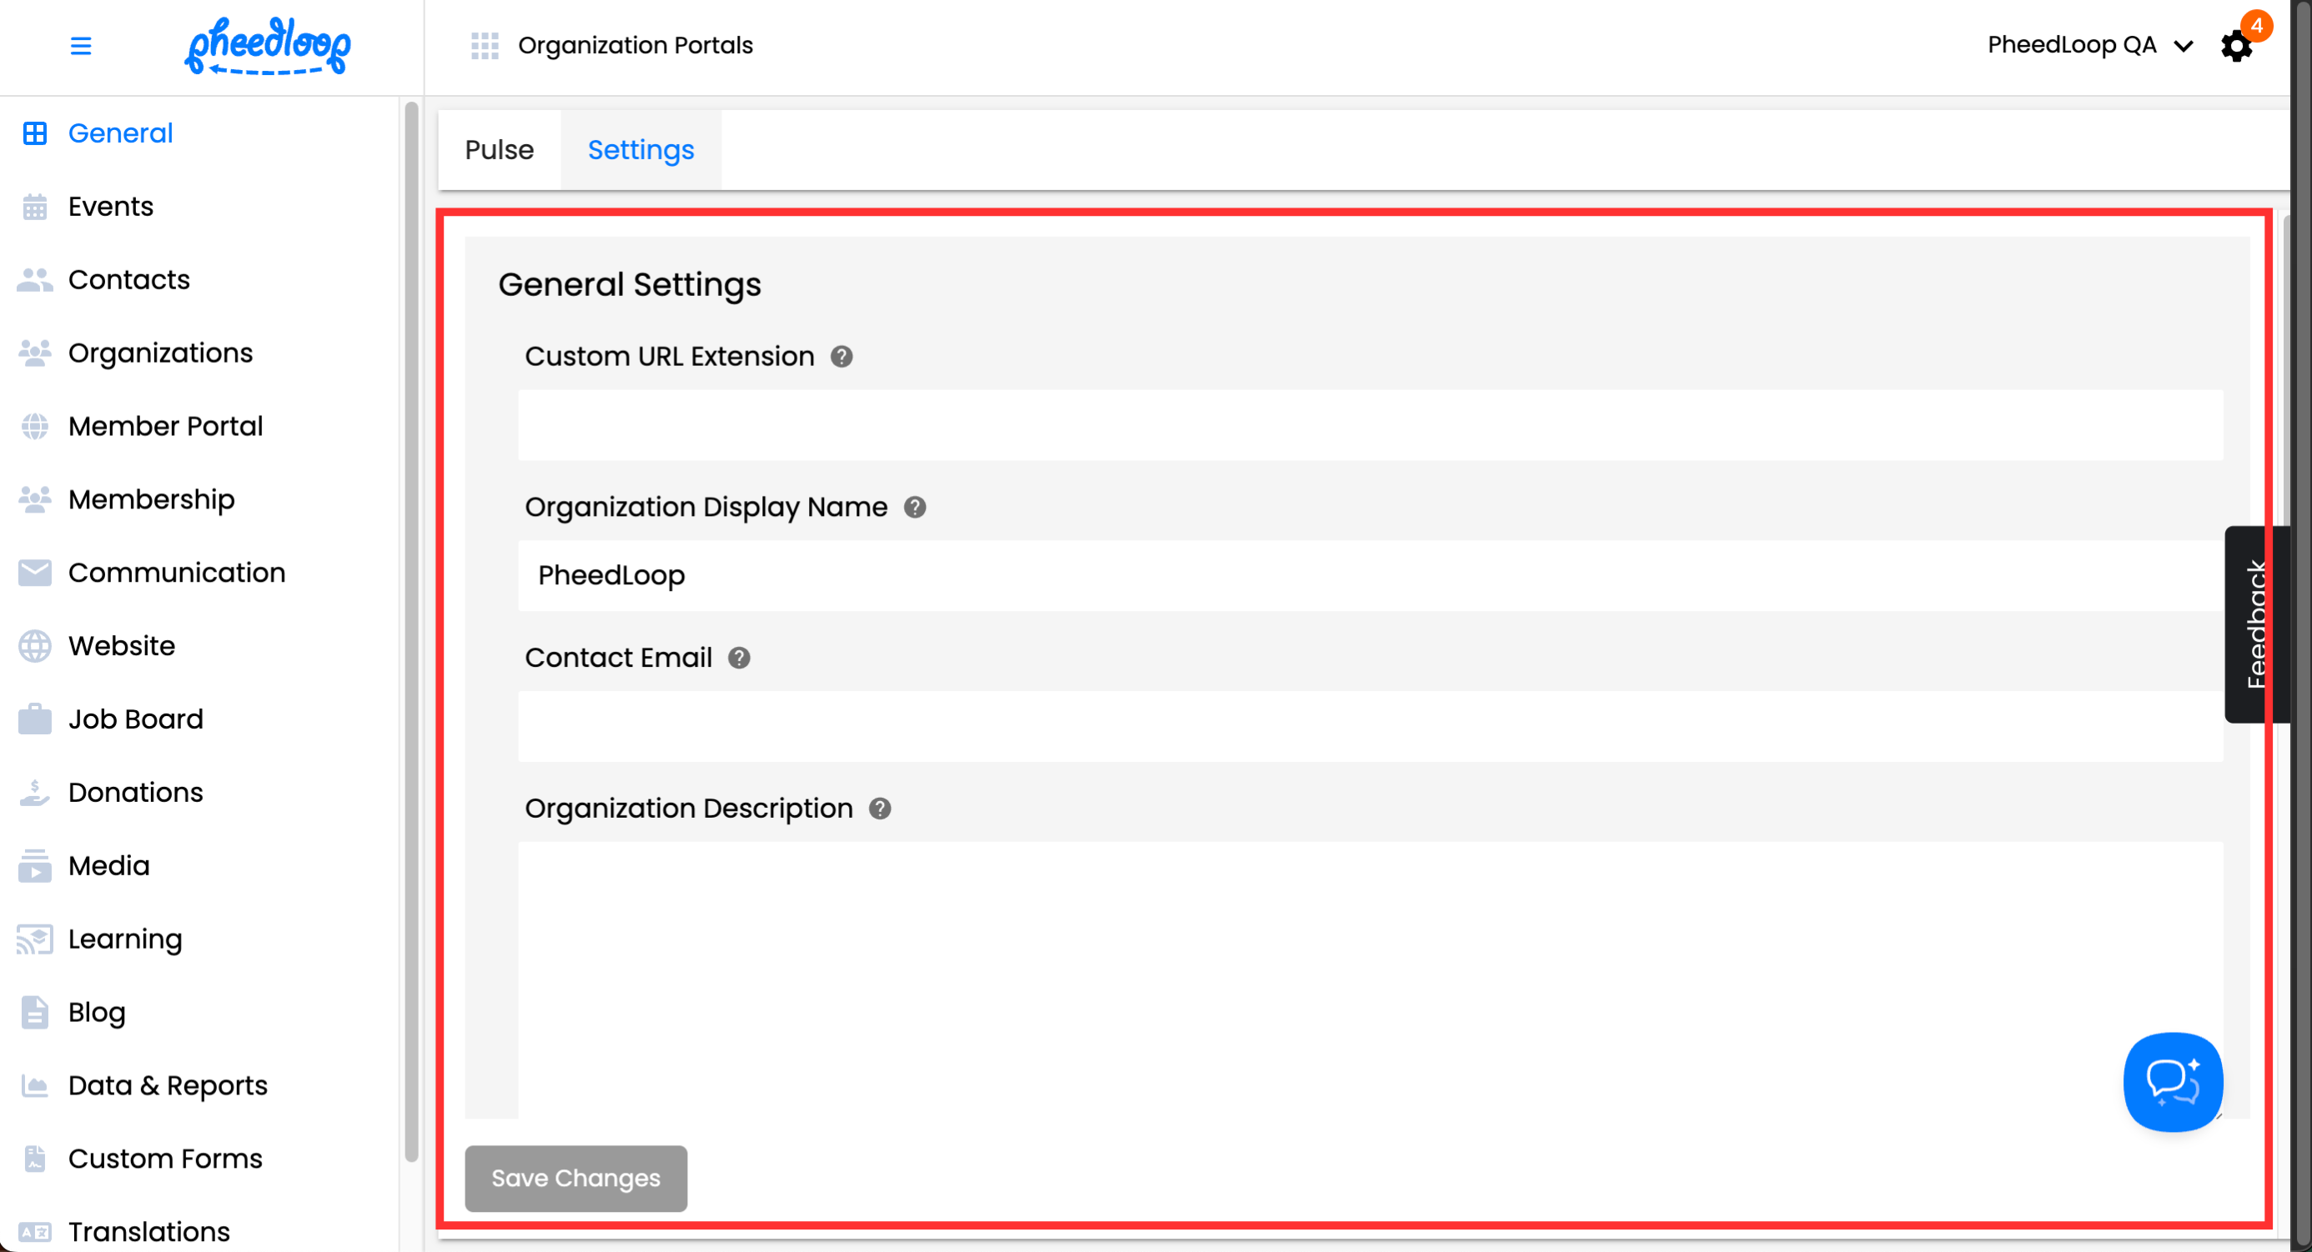Click the Communication envelope icon
This screenshot has width=2312, height=1252.
pyautogui.click(x=35, y=573)
